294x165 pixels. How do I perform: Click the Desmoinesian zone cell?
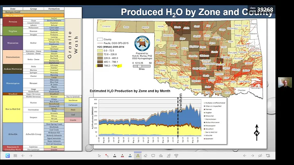click(13, 57)
